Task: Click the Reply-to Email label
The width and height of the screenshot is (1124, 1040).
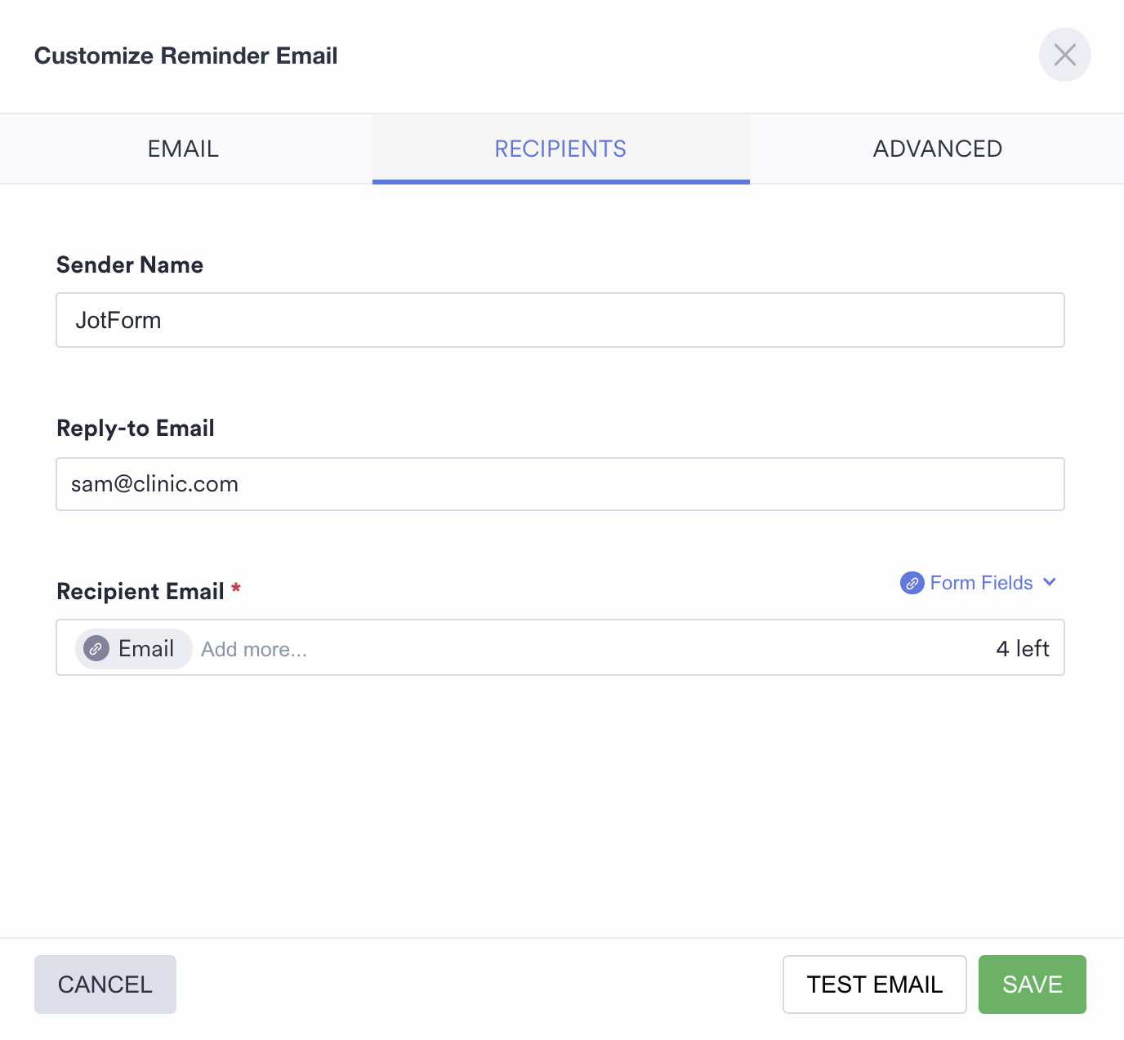Action: 135,428
